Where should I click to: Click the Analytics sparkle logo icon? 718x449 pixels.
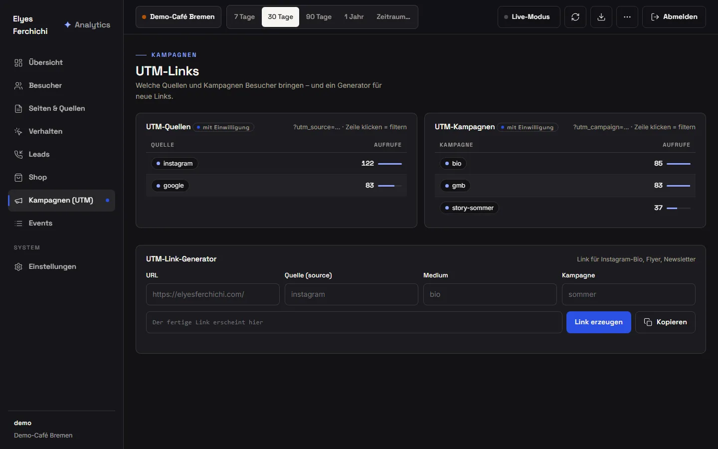(x=68, y=25)
